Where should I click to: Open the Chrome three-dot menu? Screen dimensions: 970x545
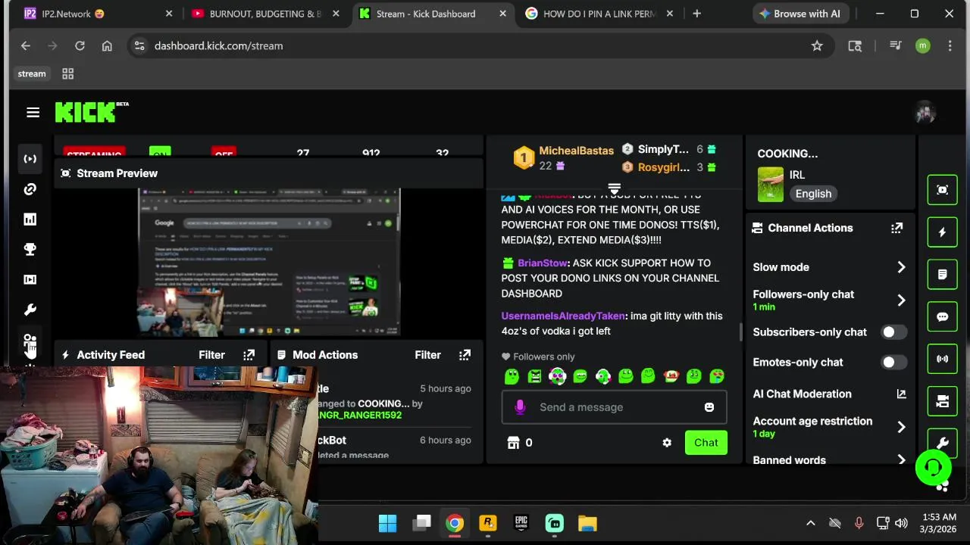[950, 46]
